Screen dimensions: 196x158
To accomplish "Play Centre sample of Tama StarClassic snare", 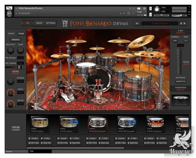I will point(149,138).
